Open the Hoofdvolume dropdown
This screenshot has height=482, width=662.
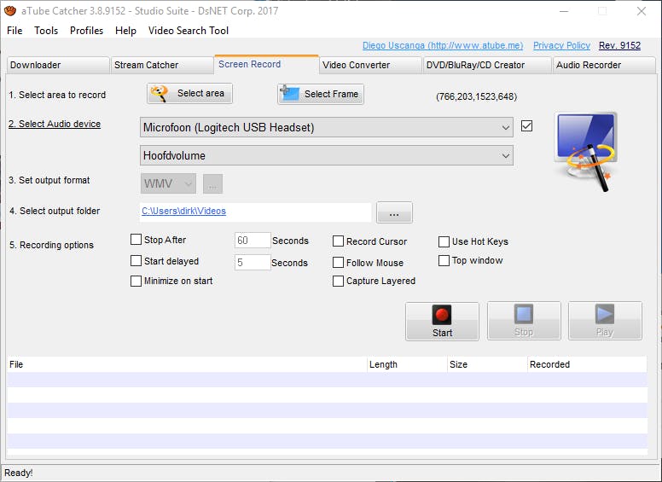(327, 155)
